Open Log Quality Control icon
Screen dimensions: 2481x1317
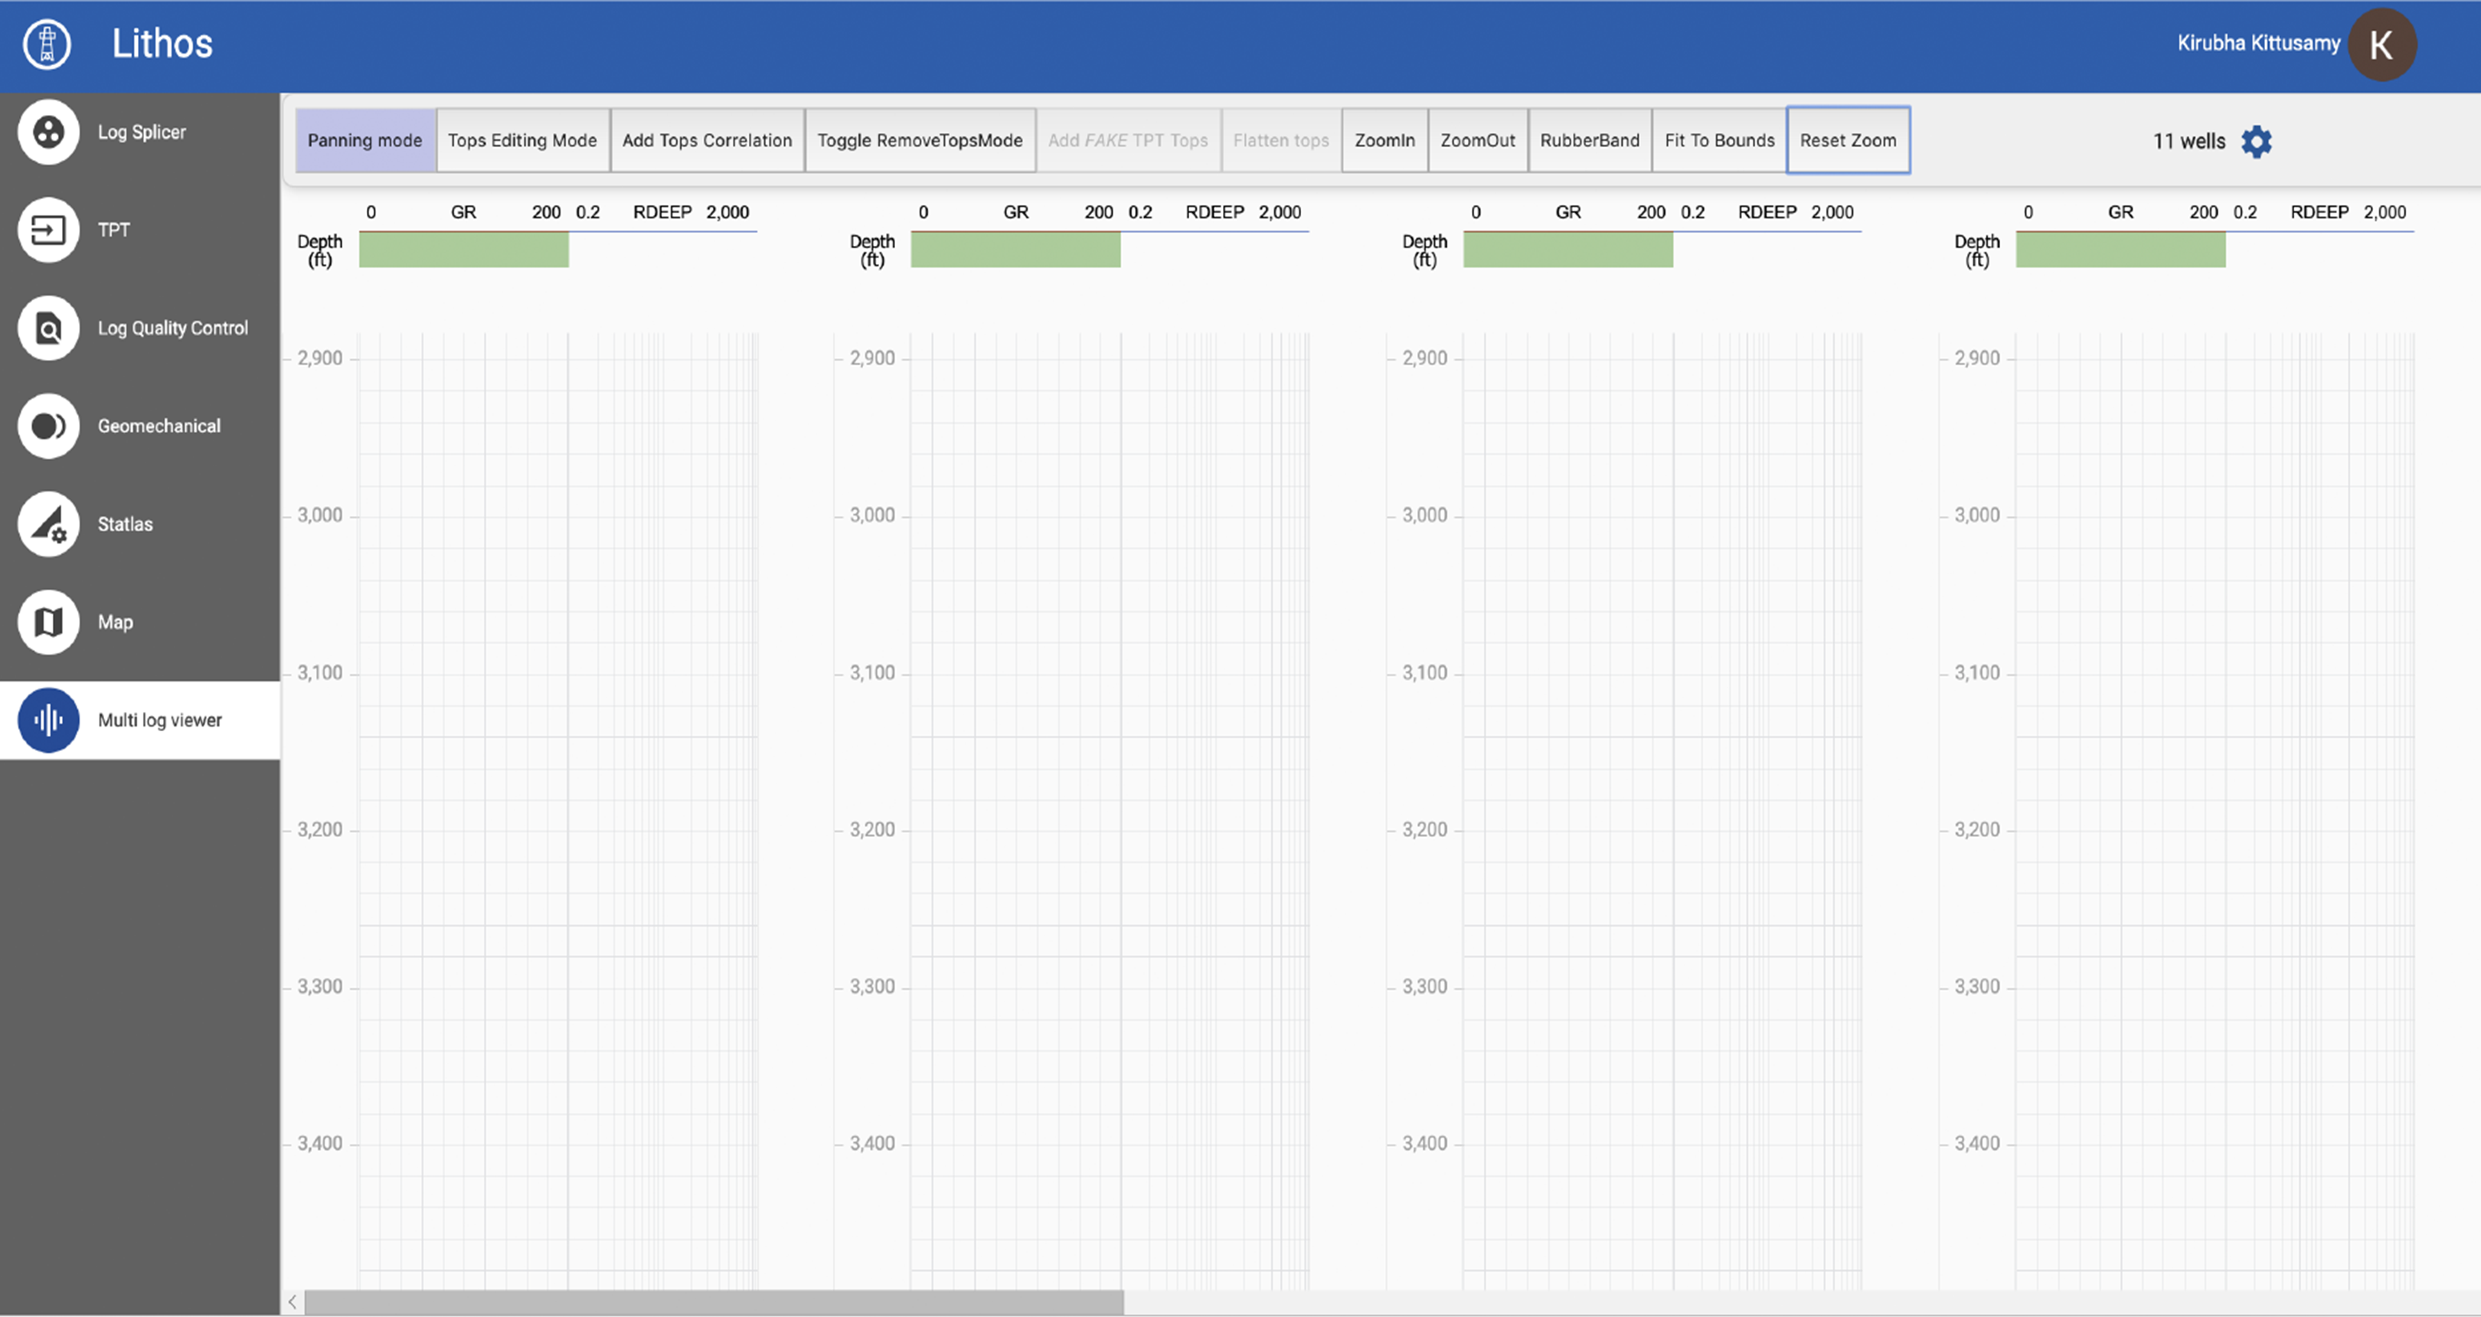(48, 328)
